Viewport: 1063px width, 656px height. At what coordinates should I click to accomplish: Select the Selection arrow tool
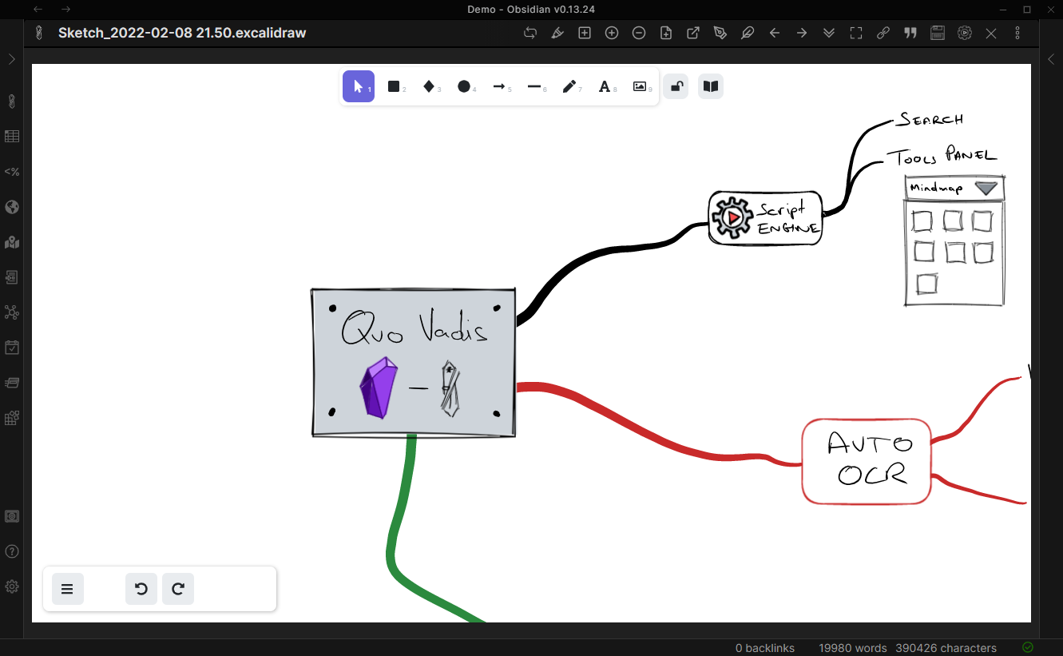(359, 86)
